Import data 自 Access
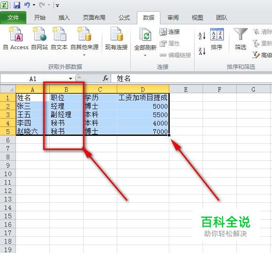The height and width of the screenshot is (253, 272). point(16,38)
